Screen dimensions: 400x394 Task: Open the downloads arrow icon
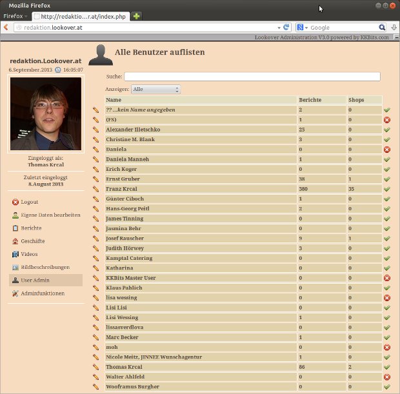tap(394, 27)
